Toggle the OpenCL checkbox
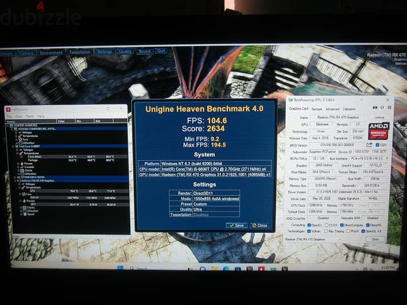 309,225
